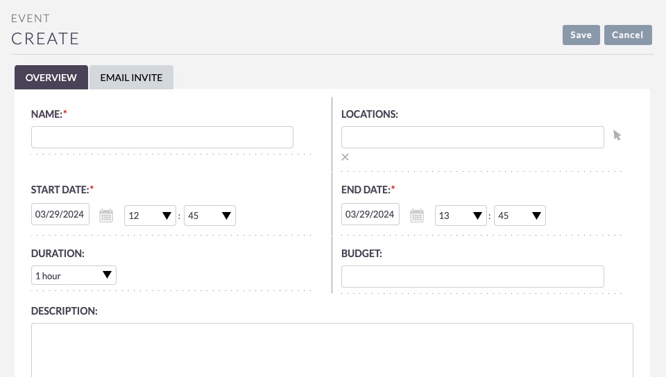Image resolution: width=666 pixels, height=377 pixels.
Task: Click the 'DESCRIPTION:' field label
Action: [64, 311]
